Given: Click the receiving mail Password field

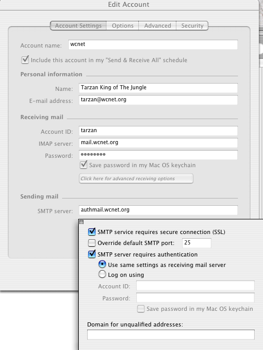Looking at the screenshot, I should coord(158,155).
